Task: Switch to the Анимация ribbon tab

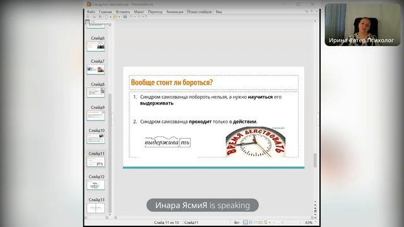Action: pos(175,12)
